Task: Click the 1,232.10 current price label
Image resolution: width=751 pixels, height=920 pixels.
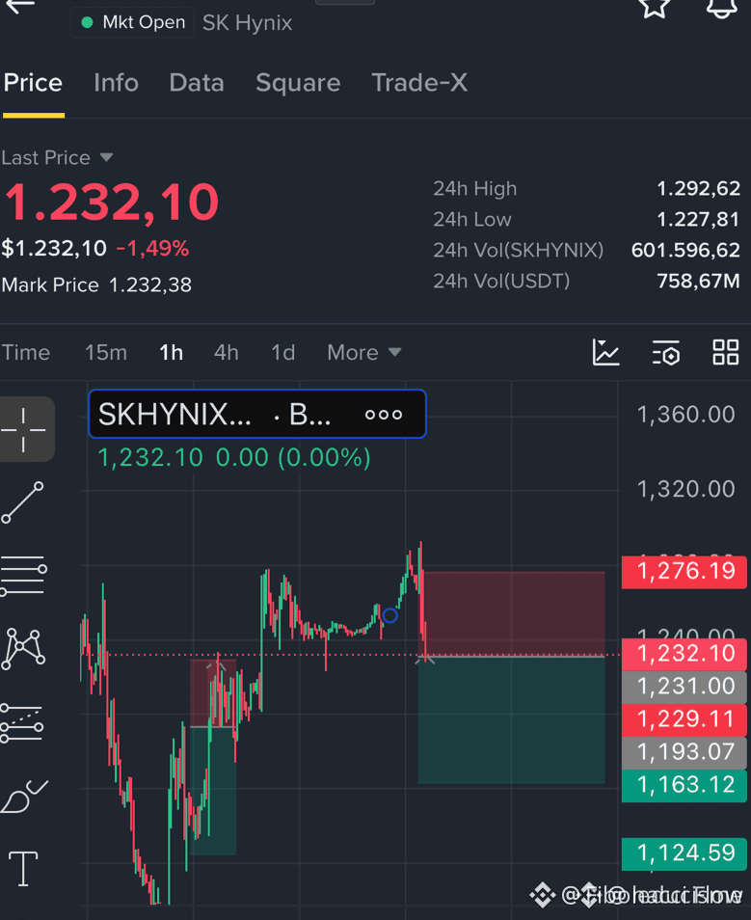Action: [x=684, y=654]
